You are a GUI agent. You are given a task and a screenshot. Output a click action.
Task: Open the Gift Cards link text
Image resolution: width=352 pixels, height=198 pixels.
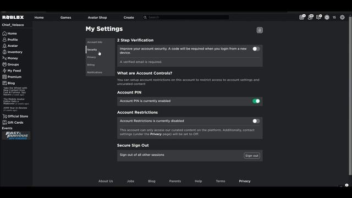pos(15,123)
